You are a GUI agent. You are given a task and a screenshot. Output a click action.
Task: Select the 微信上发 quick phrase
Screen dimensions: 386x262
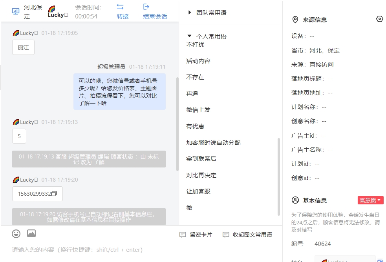coord(198,110)
